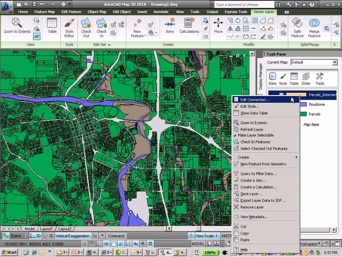
Task: Click the floodzone blue color swatch
Action: coord(303,105)
